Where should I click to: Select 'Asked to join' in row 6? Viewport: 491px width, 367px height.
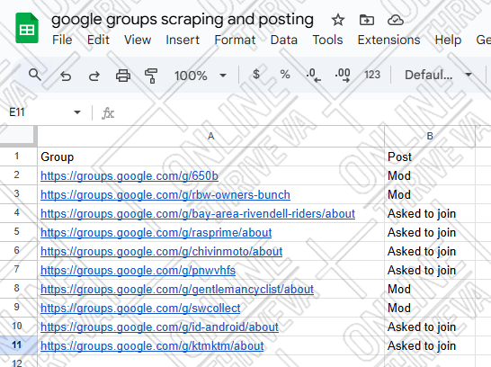pyautogui.click(x=430, y=251)
